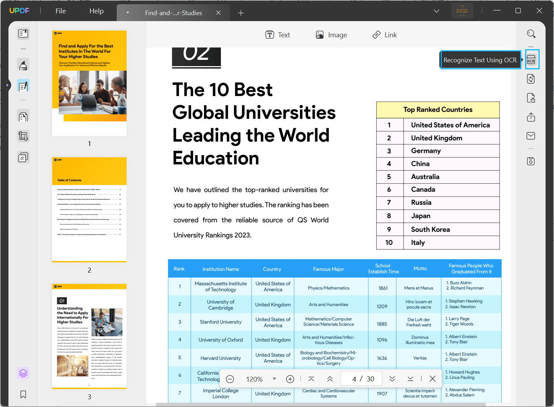554x407 pixels.
Task: Click South Korea in ranked countries table
Action: tap(431, 229)
